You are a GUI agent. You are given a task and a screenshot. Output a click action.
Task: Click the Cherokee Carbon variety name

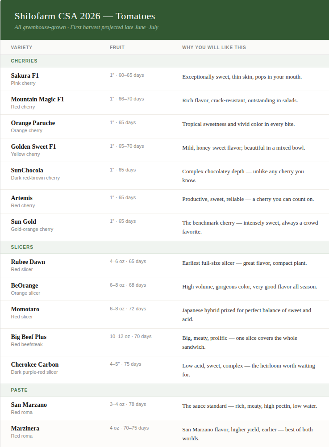pos(35,364)
